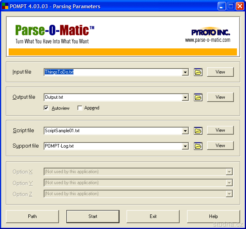View the Support file contents
The width and height of the screenshot is (246, 229).
pyautogui.click(x=220, y=146)
